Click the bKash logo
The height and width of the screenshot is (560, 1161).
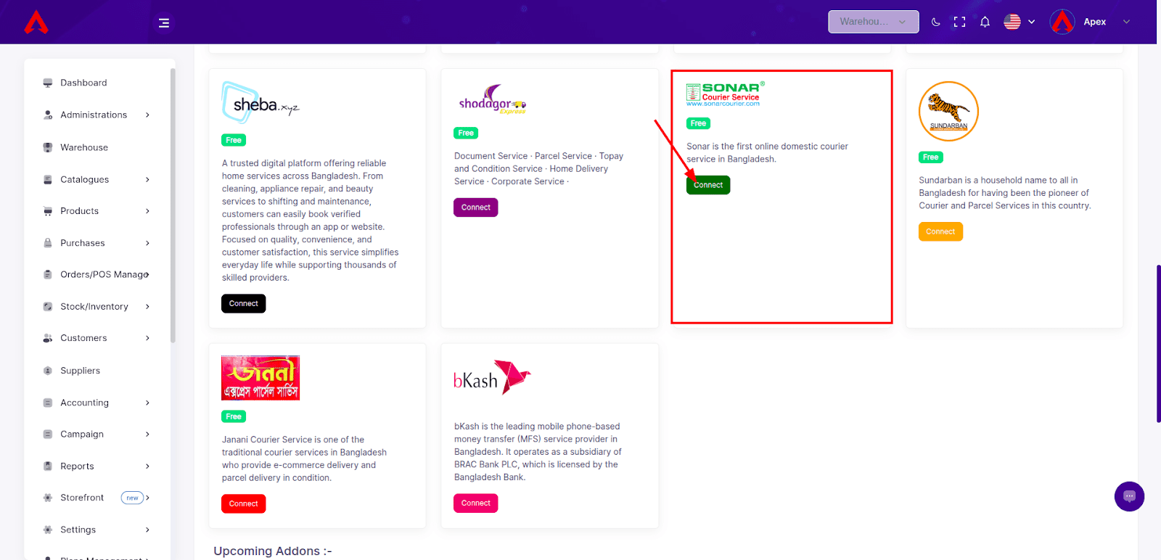492,377
